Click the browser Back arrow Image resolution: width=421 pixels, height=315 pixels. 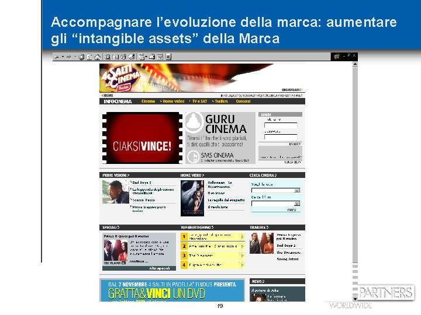[57, 57]
